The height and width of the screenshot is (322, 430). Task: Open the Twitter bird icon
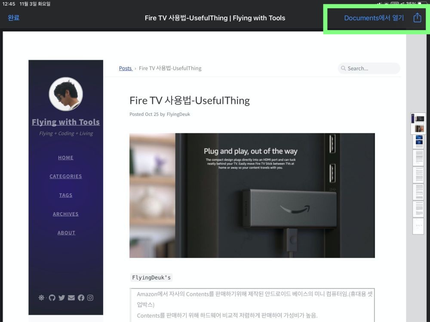[x=61, y=298]
